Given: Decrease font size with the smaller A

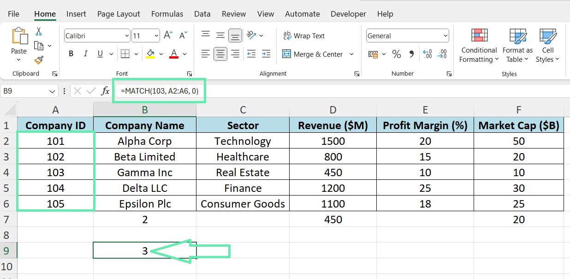Looking at the screenshot, I should coord(183,36).
